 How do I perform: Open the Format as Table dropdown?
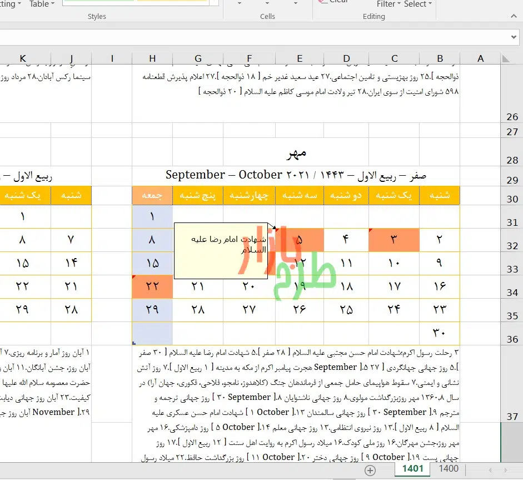[x=42, y=4]
